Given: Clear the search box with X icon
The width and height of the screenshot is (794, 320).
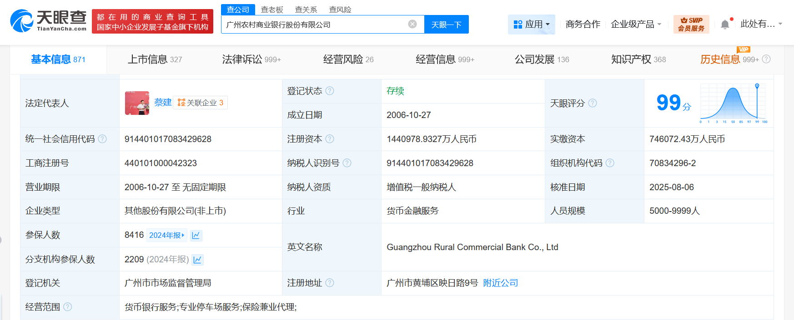Looking at the screenshot, I should click(x=412, y=24).
